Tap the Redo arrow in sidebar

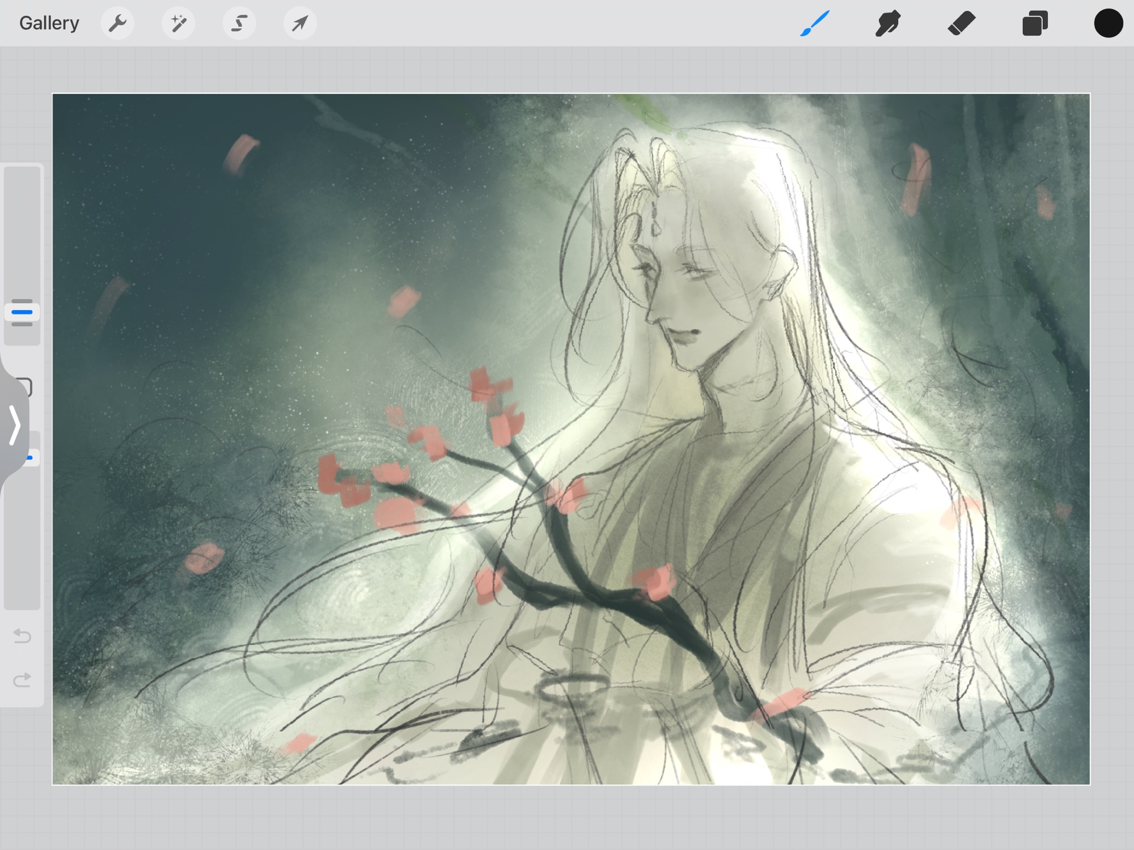(x=22, y=679)
